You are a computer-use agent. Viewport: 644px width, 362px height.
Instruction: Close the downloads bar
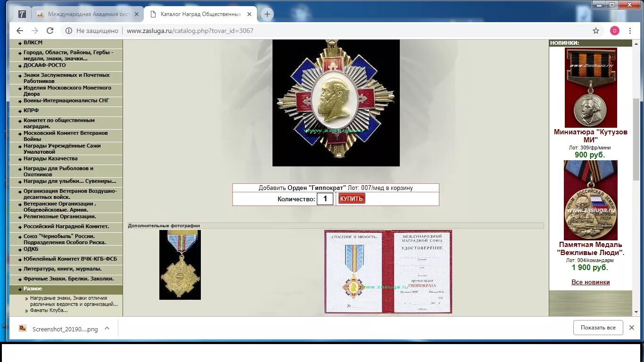tap(632, 328)
